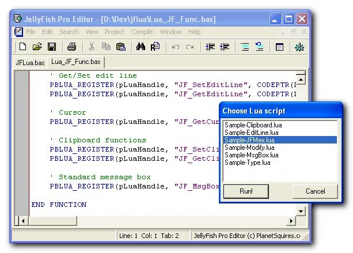Viewport: 353px width, 253px height.
Task: Cut the selection using the scissors icon
Action: pyautogui.click(x=92, y=47)
